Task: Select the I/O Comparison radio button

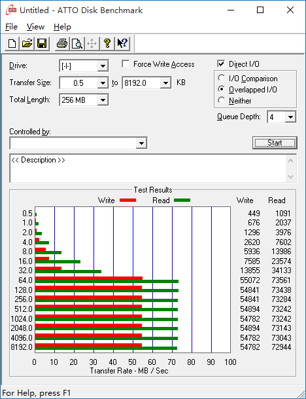Action: pos(222,78)
